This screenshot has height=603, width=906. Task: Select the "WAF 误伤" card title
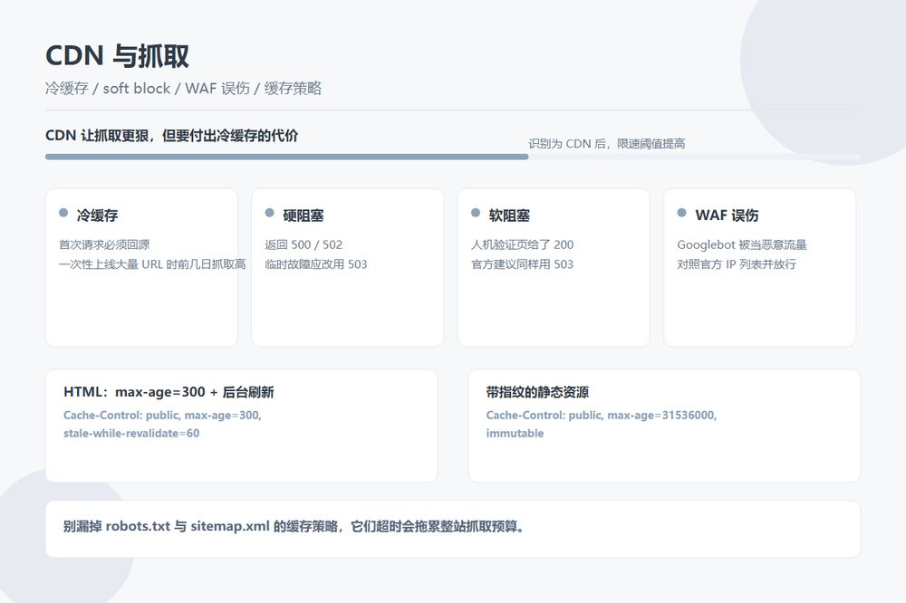click(727, 215)
